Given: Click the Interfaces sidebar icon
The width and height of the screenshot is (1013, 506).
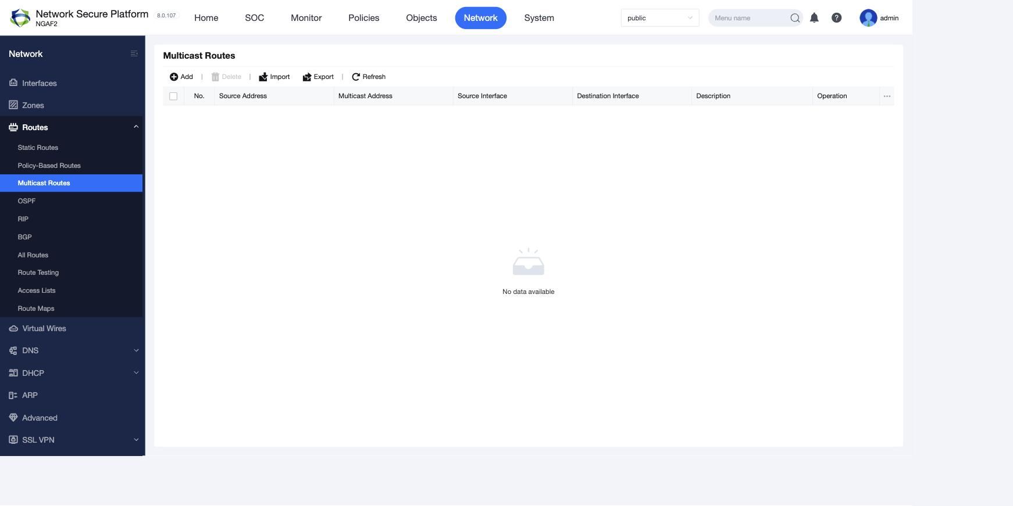Looking at the screenshot, I should [13, 82].
